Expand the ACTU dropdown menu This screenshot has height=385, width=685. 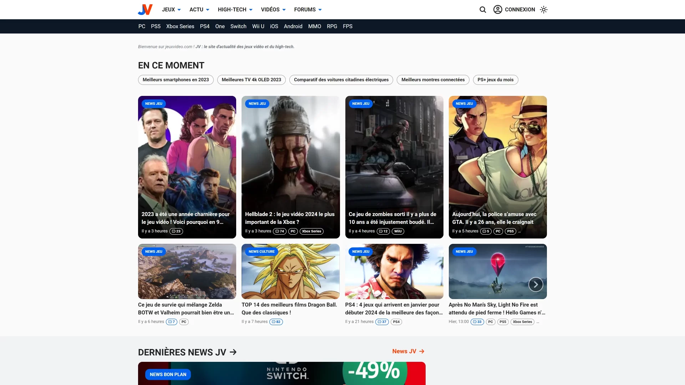pyautogui.click(x=199, y=10)
